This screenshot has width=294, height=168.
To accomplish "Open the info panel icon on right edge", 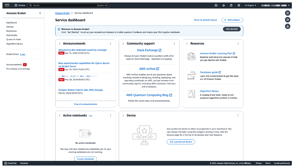I will pyautogui.click(x=288, y=13).
